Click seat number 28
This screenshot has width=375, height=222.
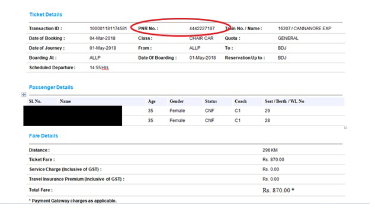pos(267,120)
